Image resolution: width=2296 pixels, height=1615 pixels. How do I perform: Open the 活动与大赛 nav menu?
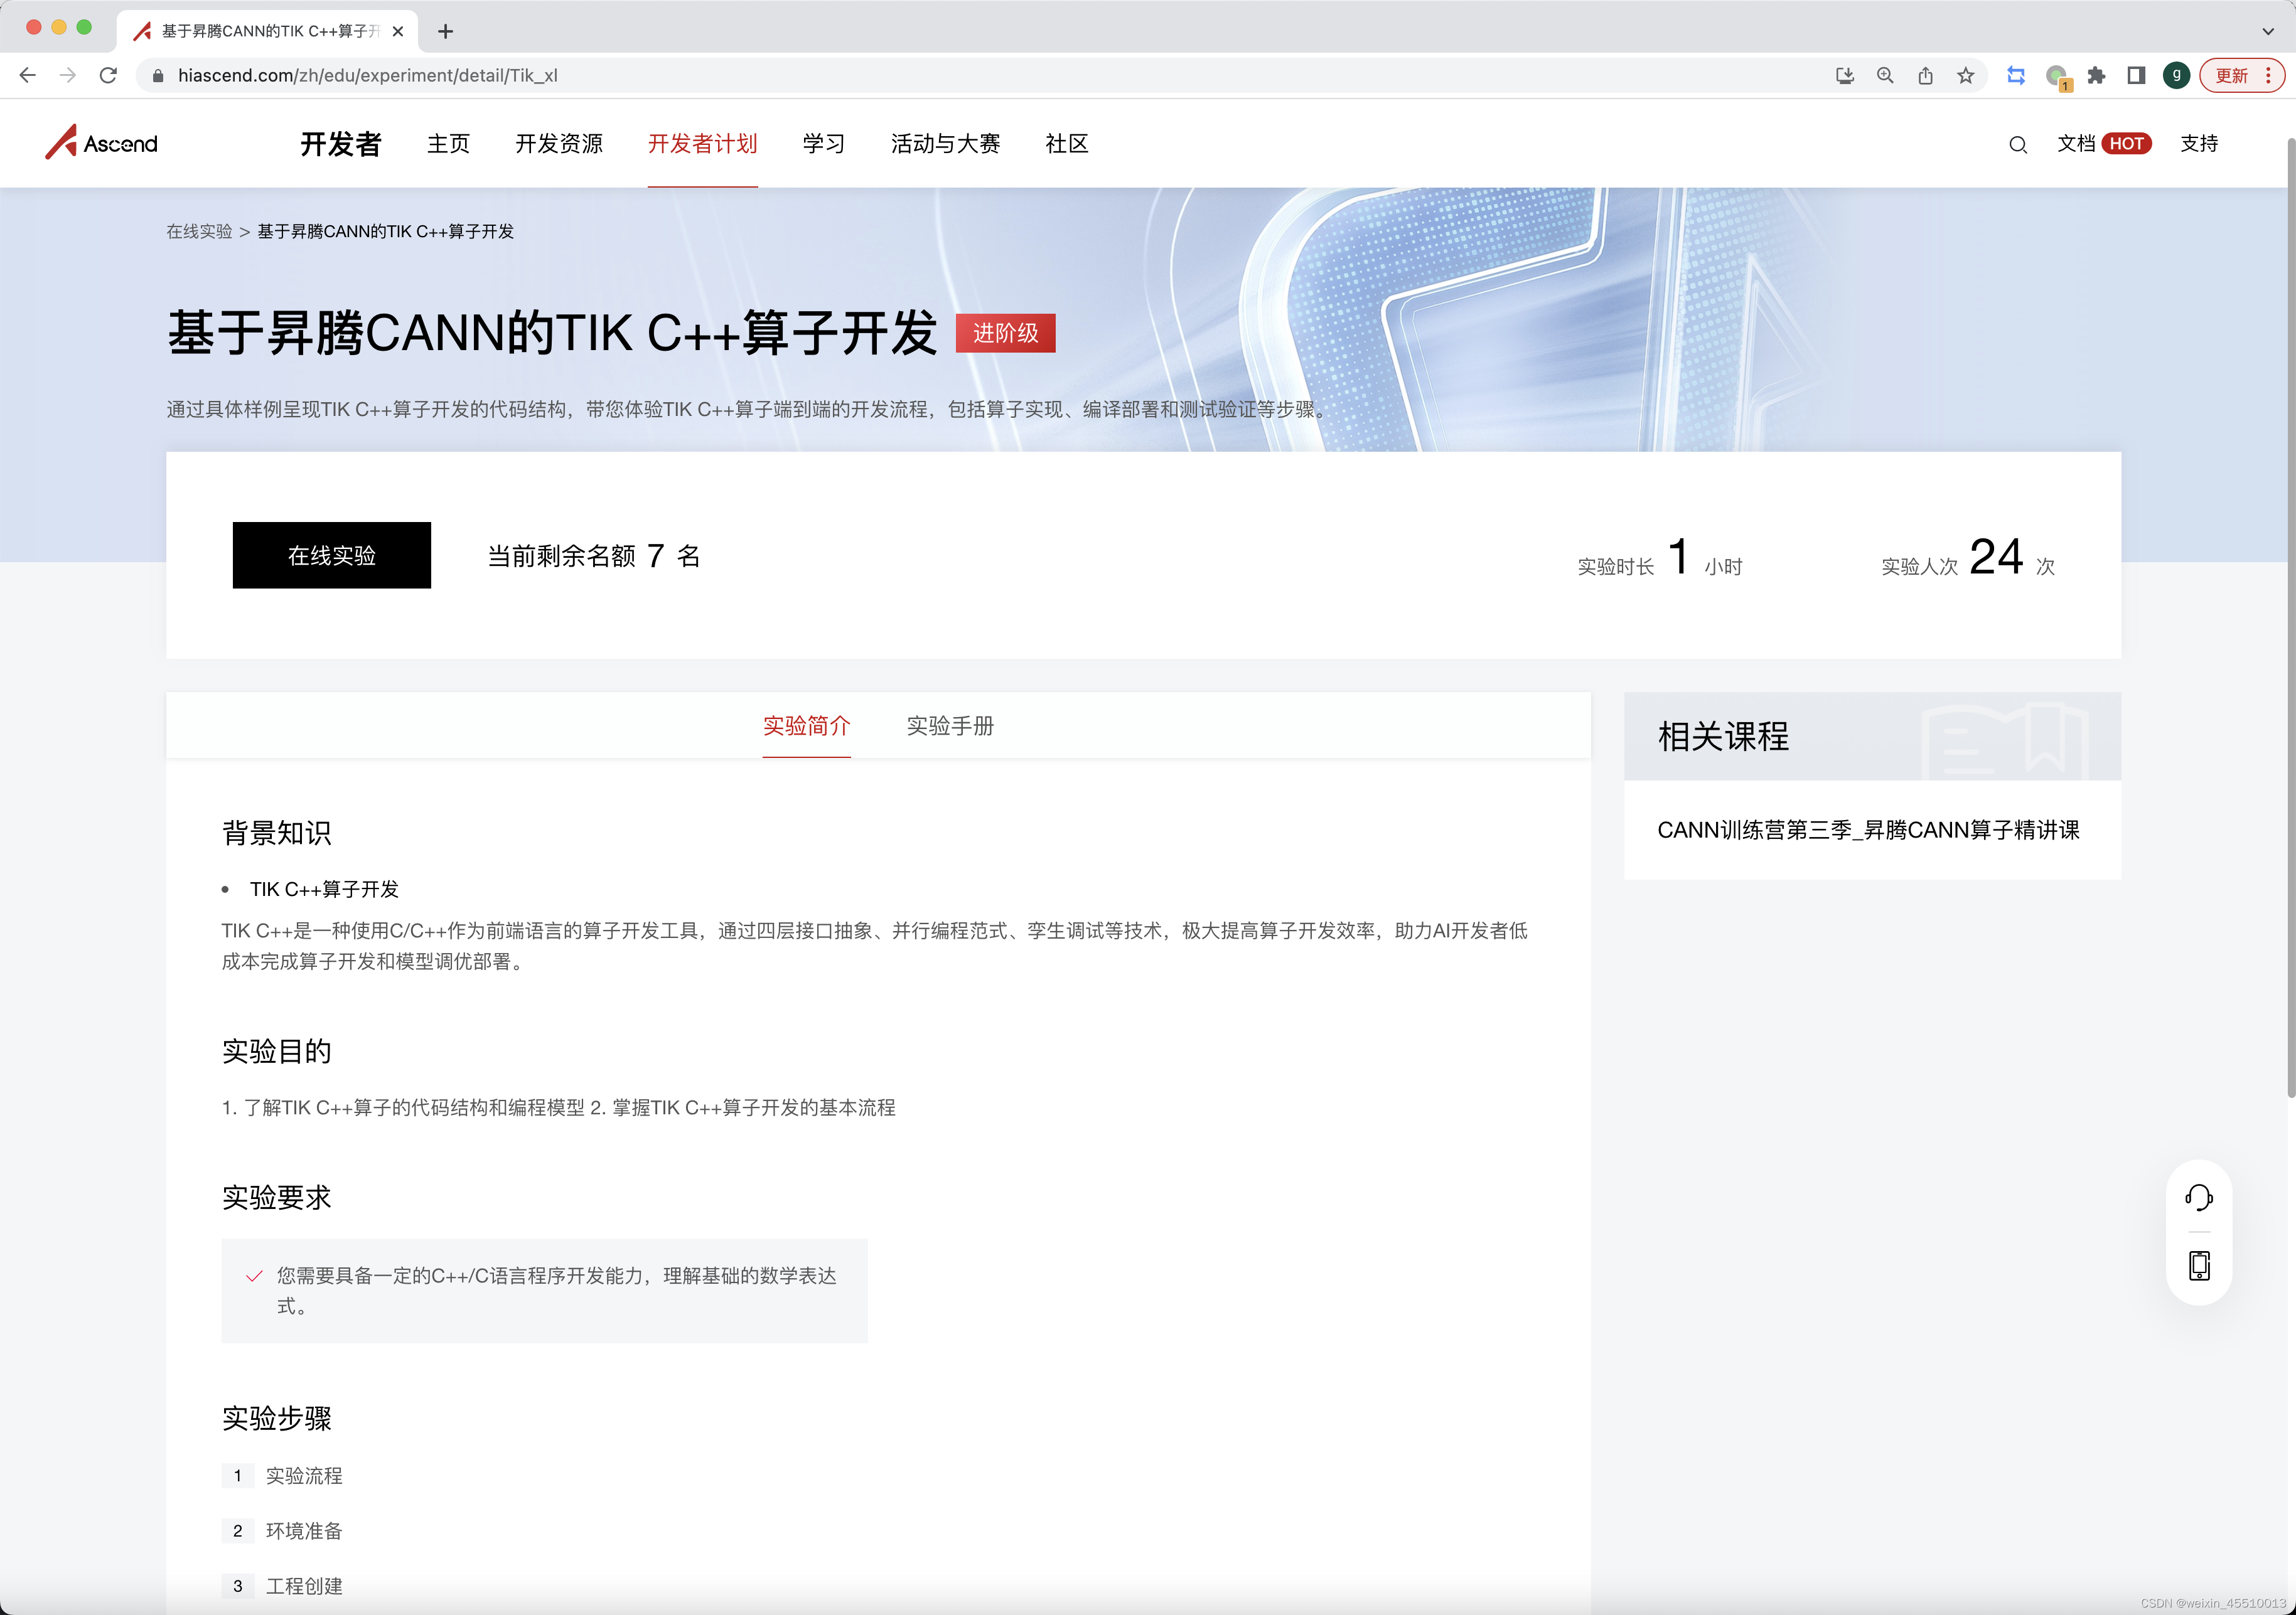coord(945,144)
